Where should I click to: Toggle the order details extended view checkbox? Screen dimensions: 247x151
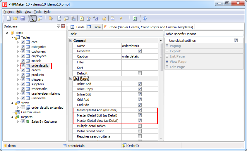(23, 107)
